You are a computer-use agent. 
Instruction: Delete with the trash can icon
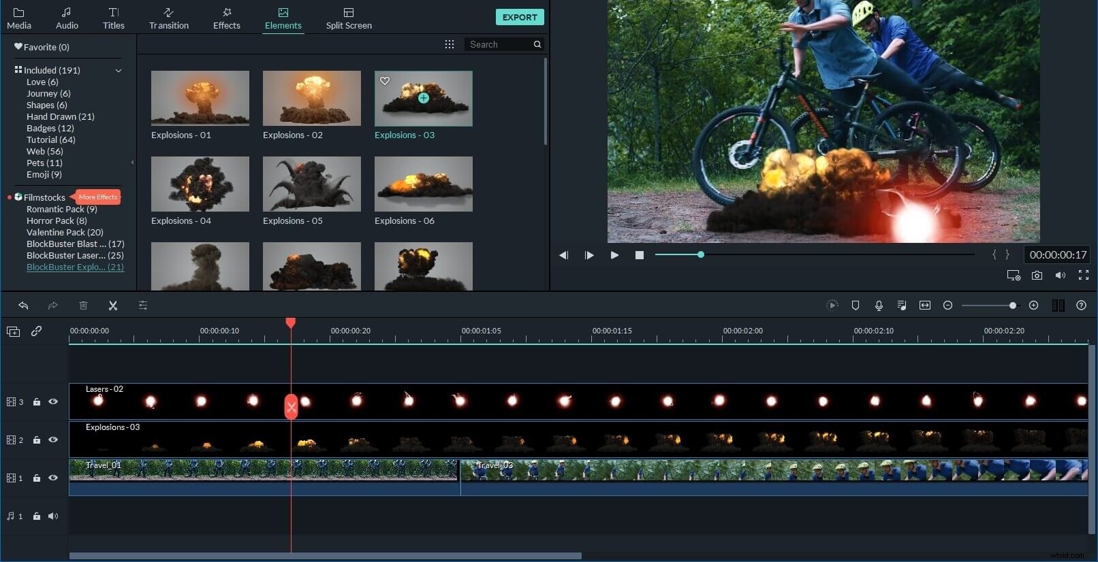click(x=83, y=305)
